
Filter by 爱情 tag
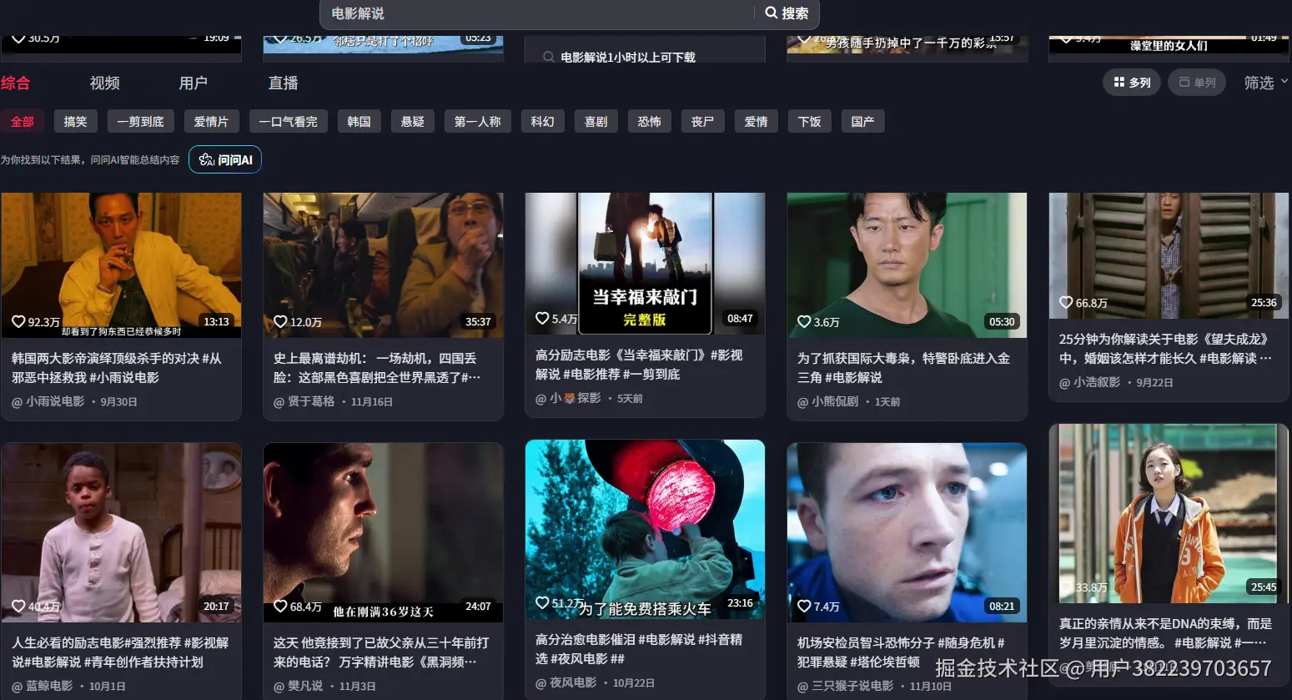757,121
